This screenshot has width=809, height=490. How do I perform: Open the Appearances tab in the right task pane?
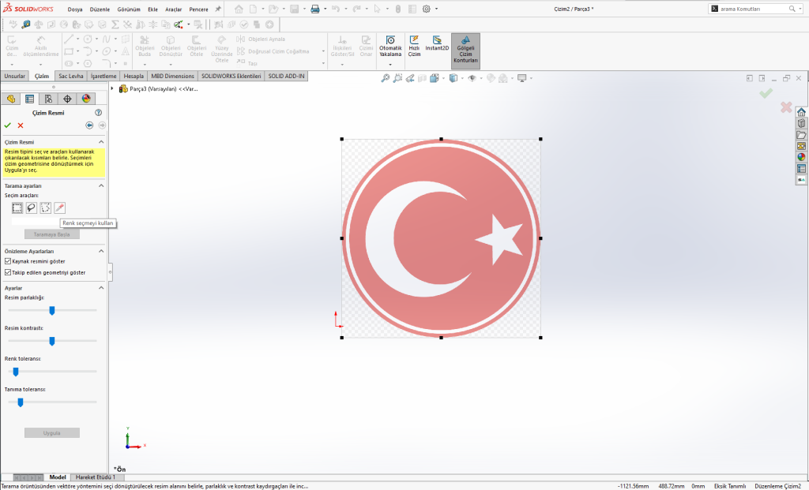coord(801,157)
